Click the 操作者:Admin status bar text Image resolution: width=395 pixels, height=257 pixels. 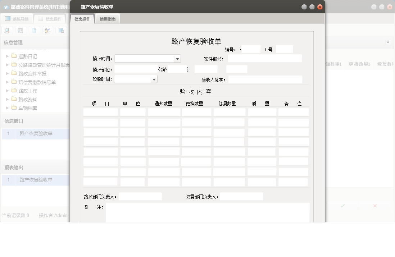pyautogui.click(x=53, y=215)
